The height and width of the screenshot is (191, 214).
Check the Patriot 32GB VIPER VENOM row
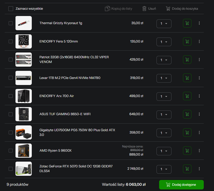(x=11, y=60)
